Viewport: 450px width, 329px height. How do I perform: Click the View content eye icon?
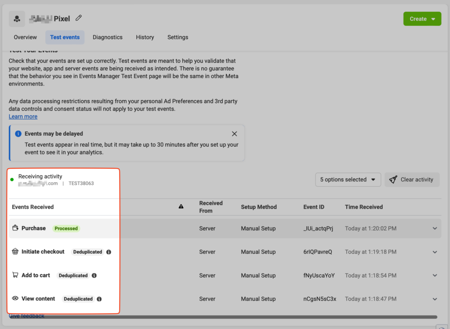pyautogui.click(x=15, y=298)
